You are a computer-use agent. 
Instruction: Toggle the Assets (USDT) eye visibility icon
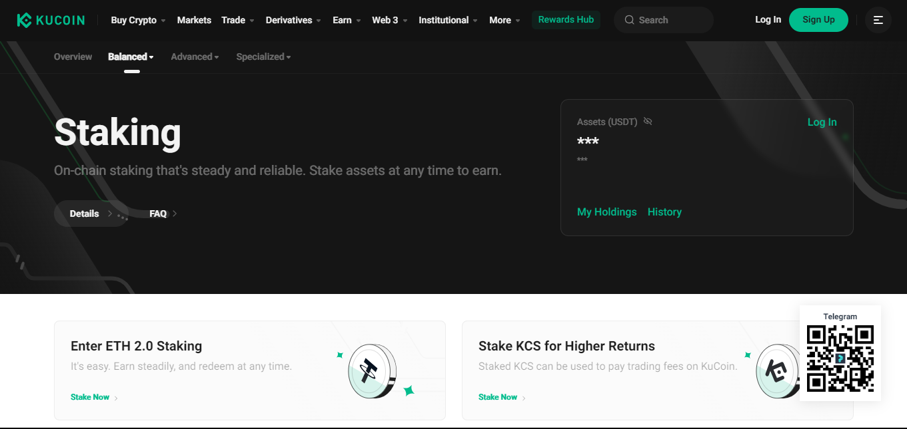(648, 122)
